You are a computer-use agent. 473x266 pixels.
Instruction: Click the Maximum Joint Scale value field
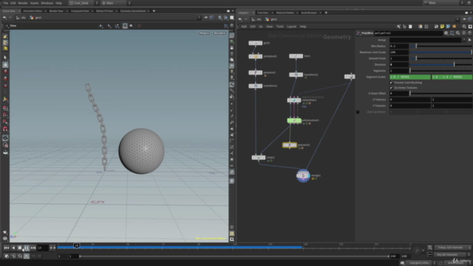(x=399, y=52)
